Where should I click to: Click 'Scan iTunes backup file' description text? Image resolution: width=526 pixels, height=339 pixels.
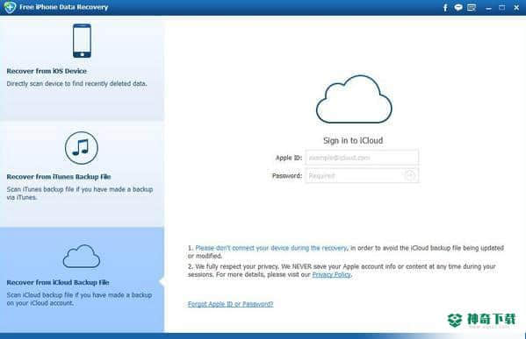point(80,194)
